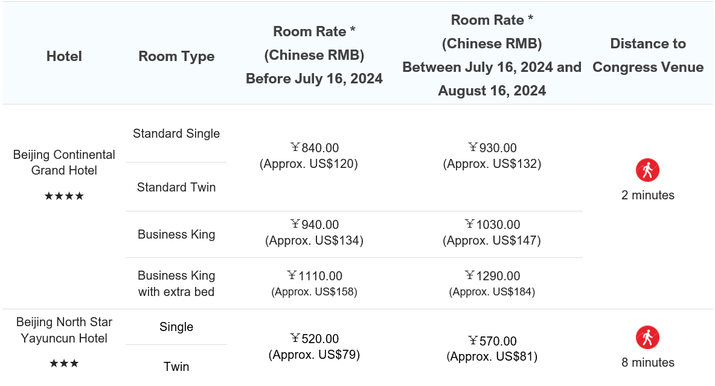Choose the Standard Single room type
This screenshot has height=386, width=715.
(176, 133)
